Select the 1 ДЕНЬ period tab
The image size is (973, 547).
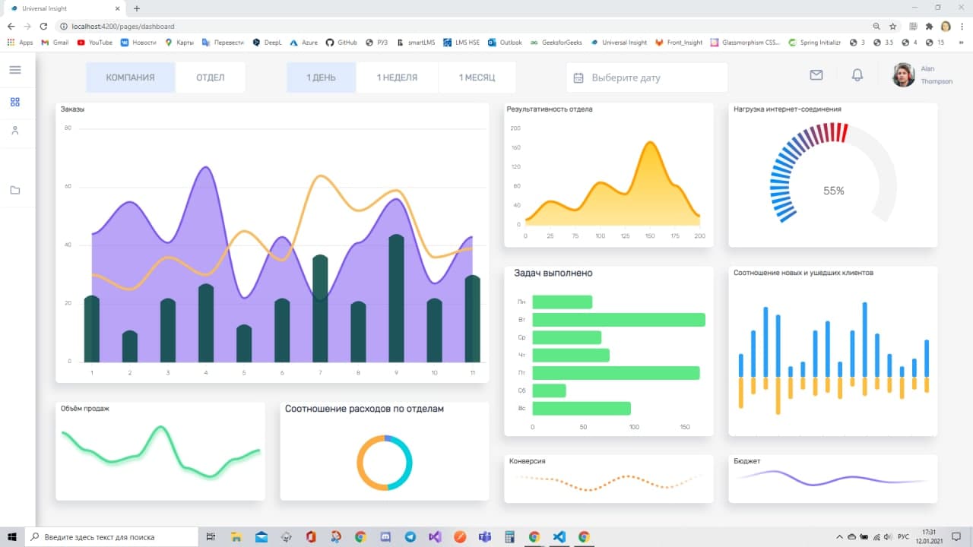321,77
